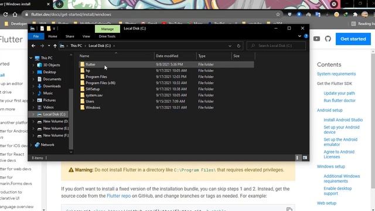This screenshot has height=211, width=375.
Task: Open File Explorer help
Action: pos(306,36)
